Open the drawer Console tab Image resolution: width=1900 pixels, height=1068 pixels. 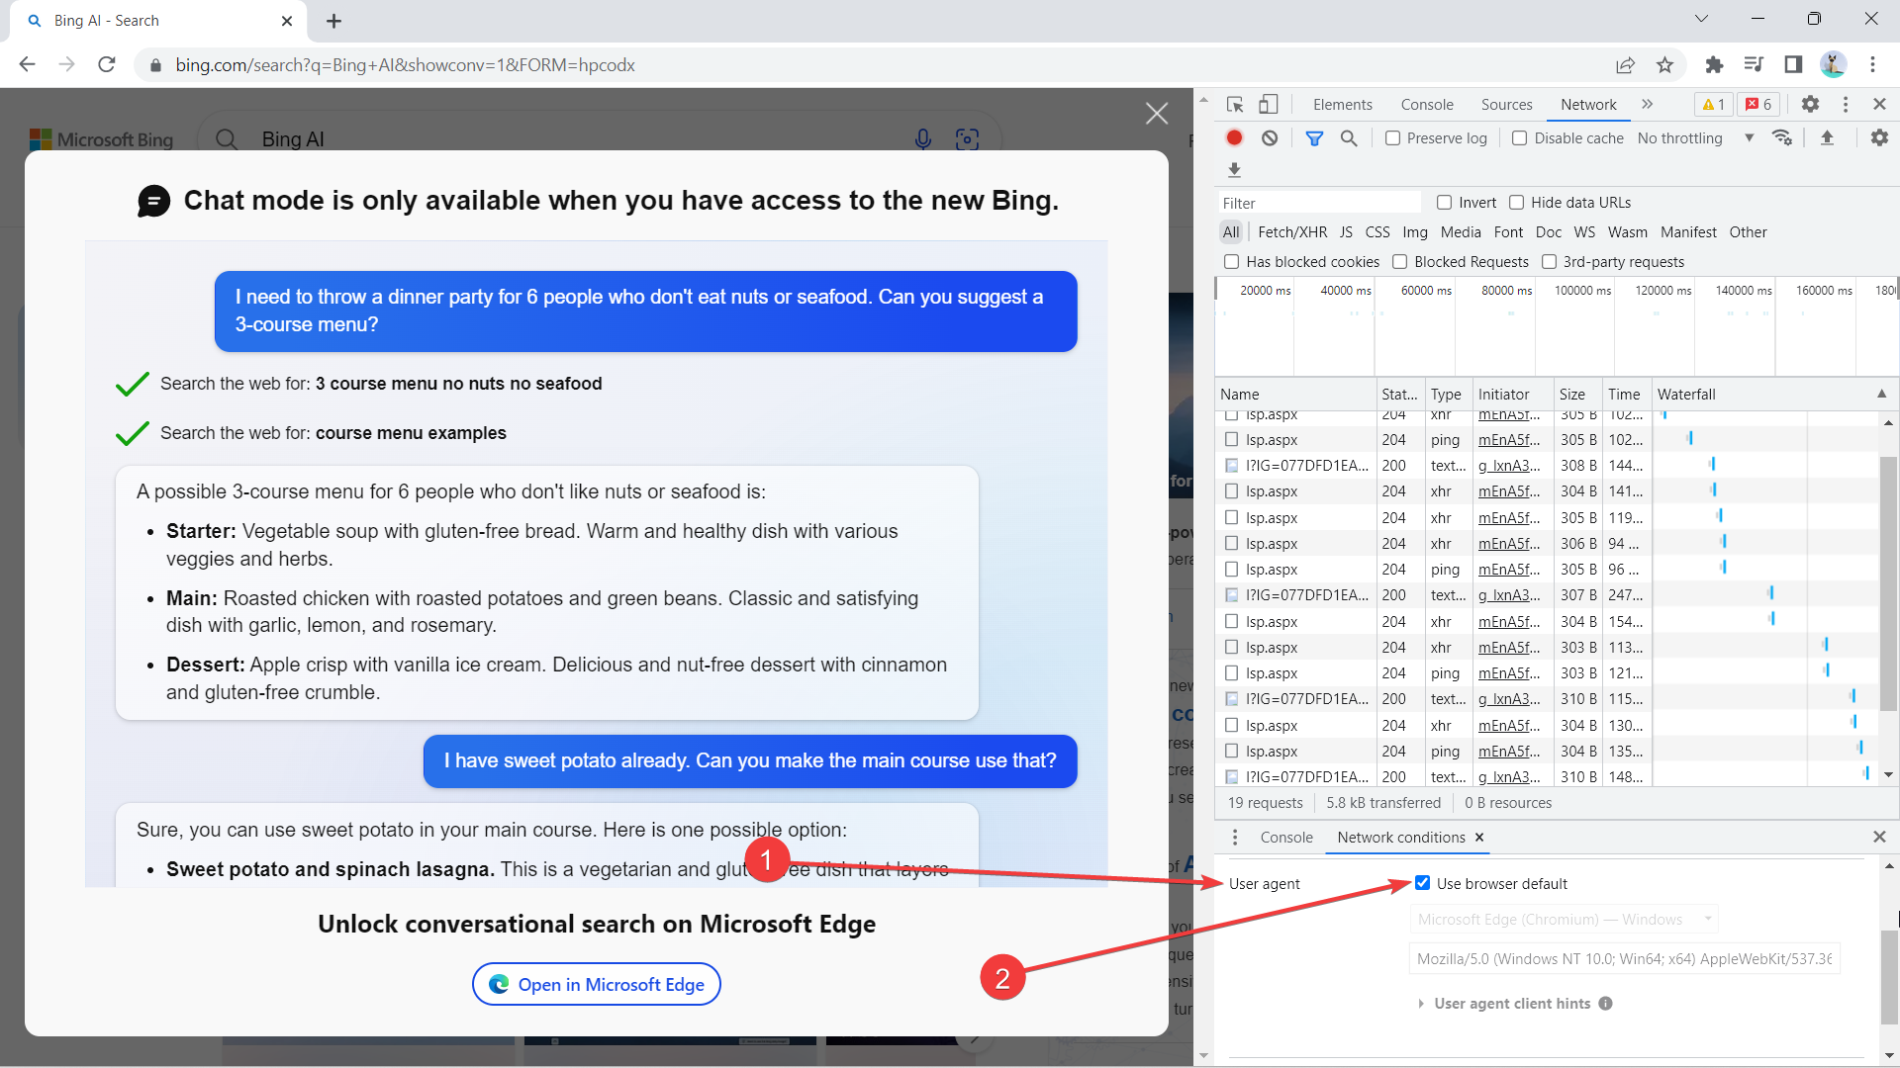pos(1286,838)
